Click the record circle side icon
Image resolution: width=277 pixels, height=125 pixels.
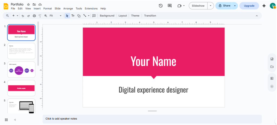[272, 86]
